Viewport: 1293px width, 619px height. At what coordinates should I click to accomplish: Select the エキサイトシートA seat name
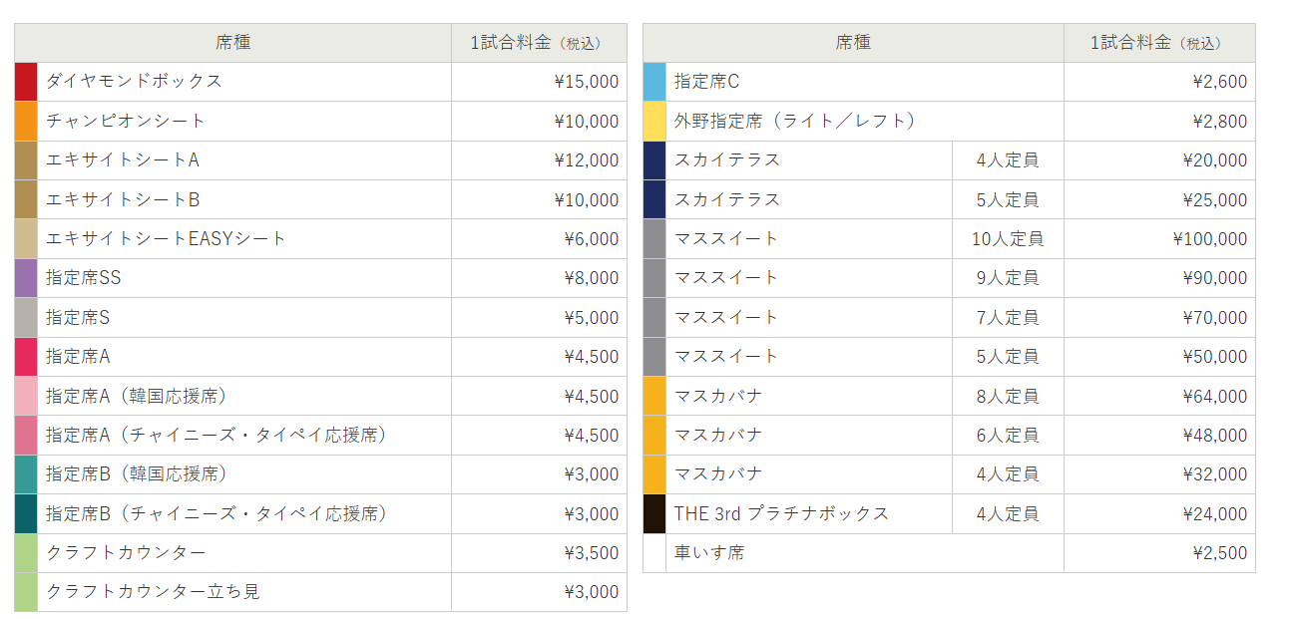(123, 160)
